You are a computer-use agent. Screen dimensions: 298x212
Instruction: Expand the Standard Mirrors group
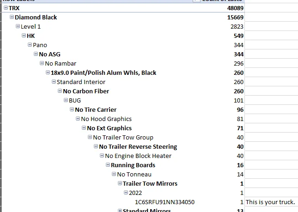[x=120, y=211]
